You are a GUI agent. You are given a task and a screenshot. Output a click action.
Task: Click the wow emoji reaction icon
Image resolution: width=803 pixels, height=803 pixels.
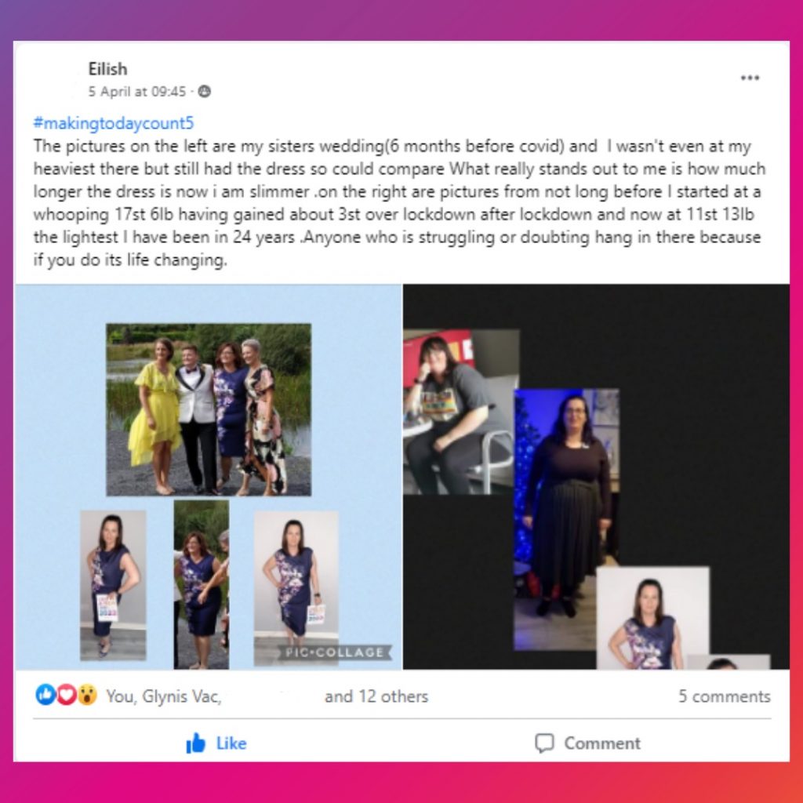click(87, 695)
